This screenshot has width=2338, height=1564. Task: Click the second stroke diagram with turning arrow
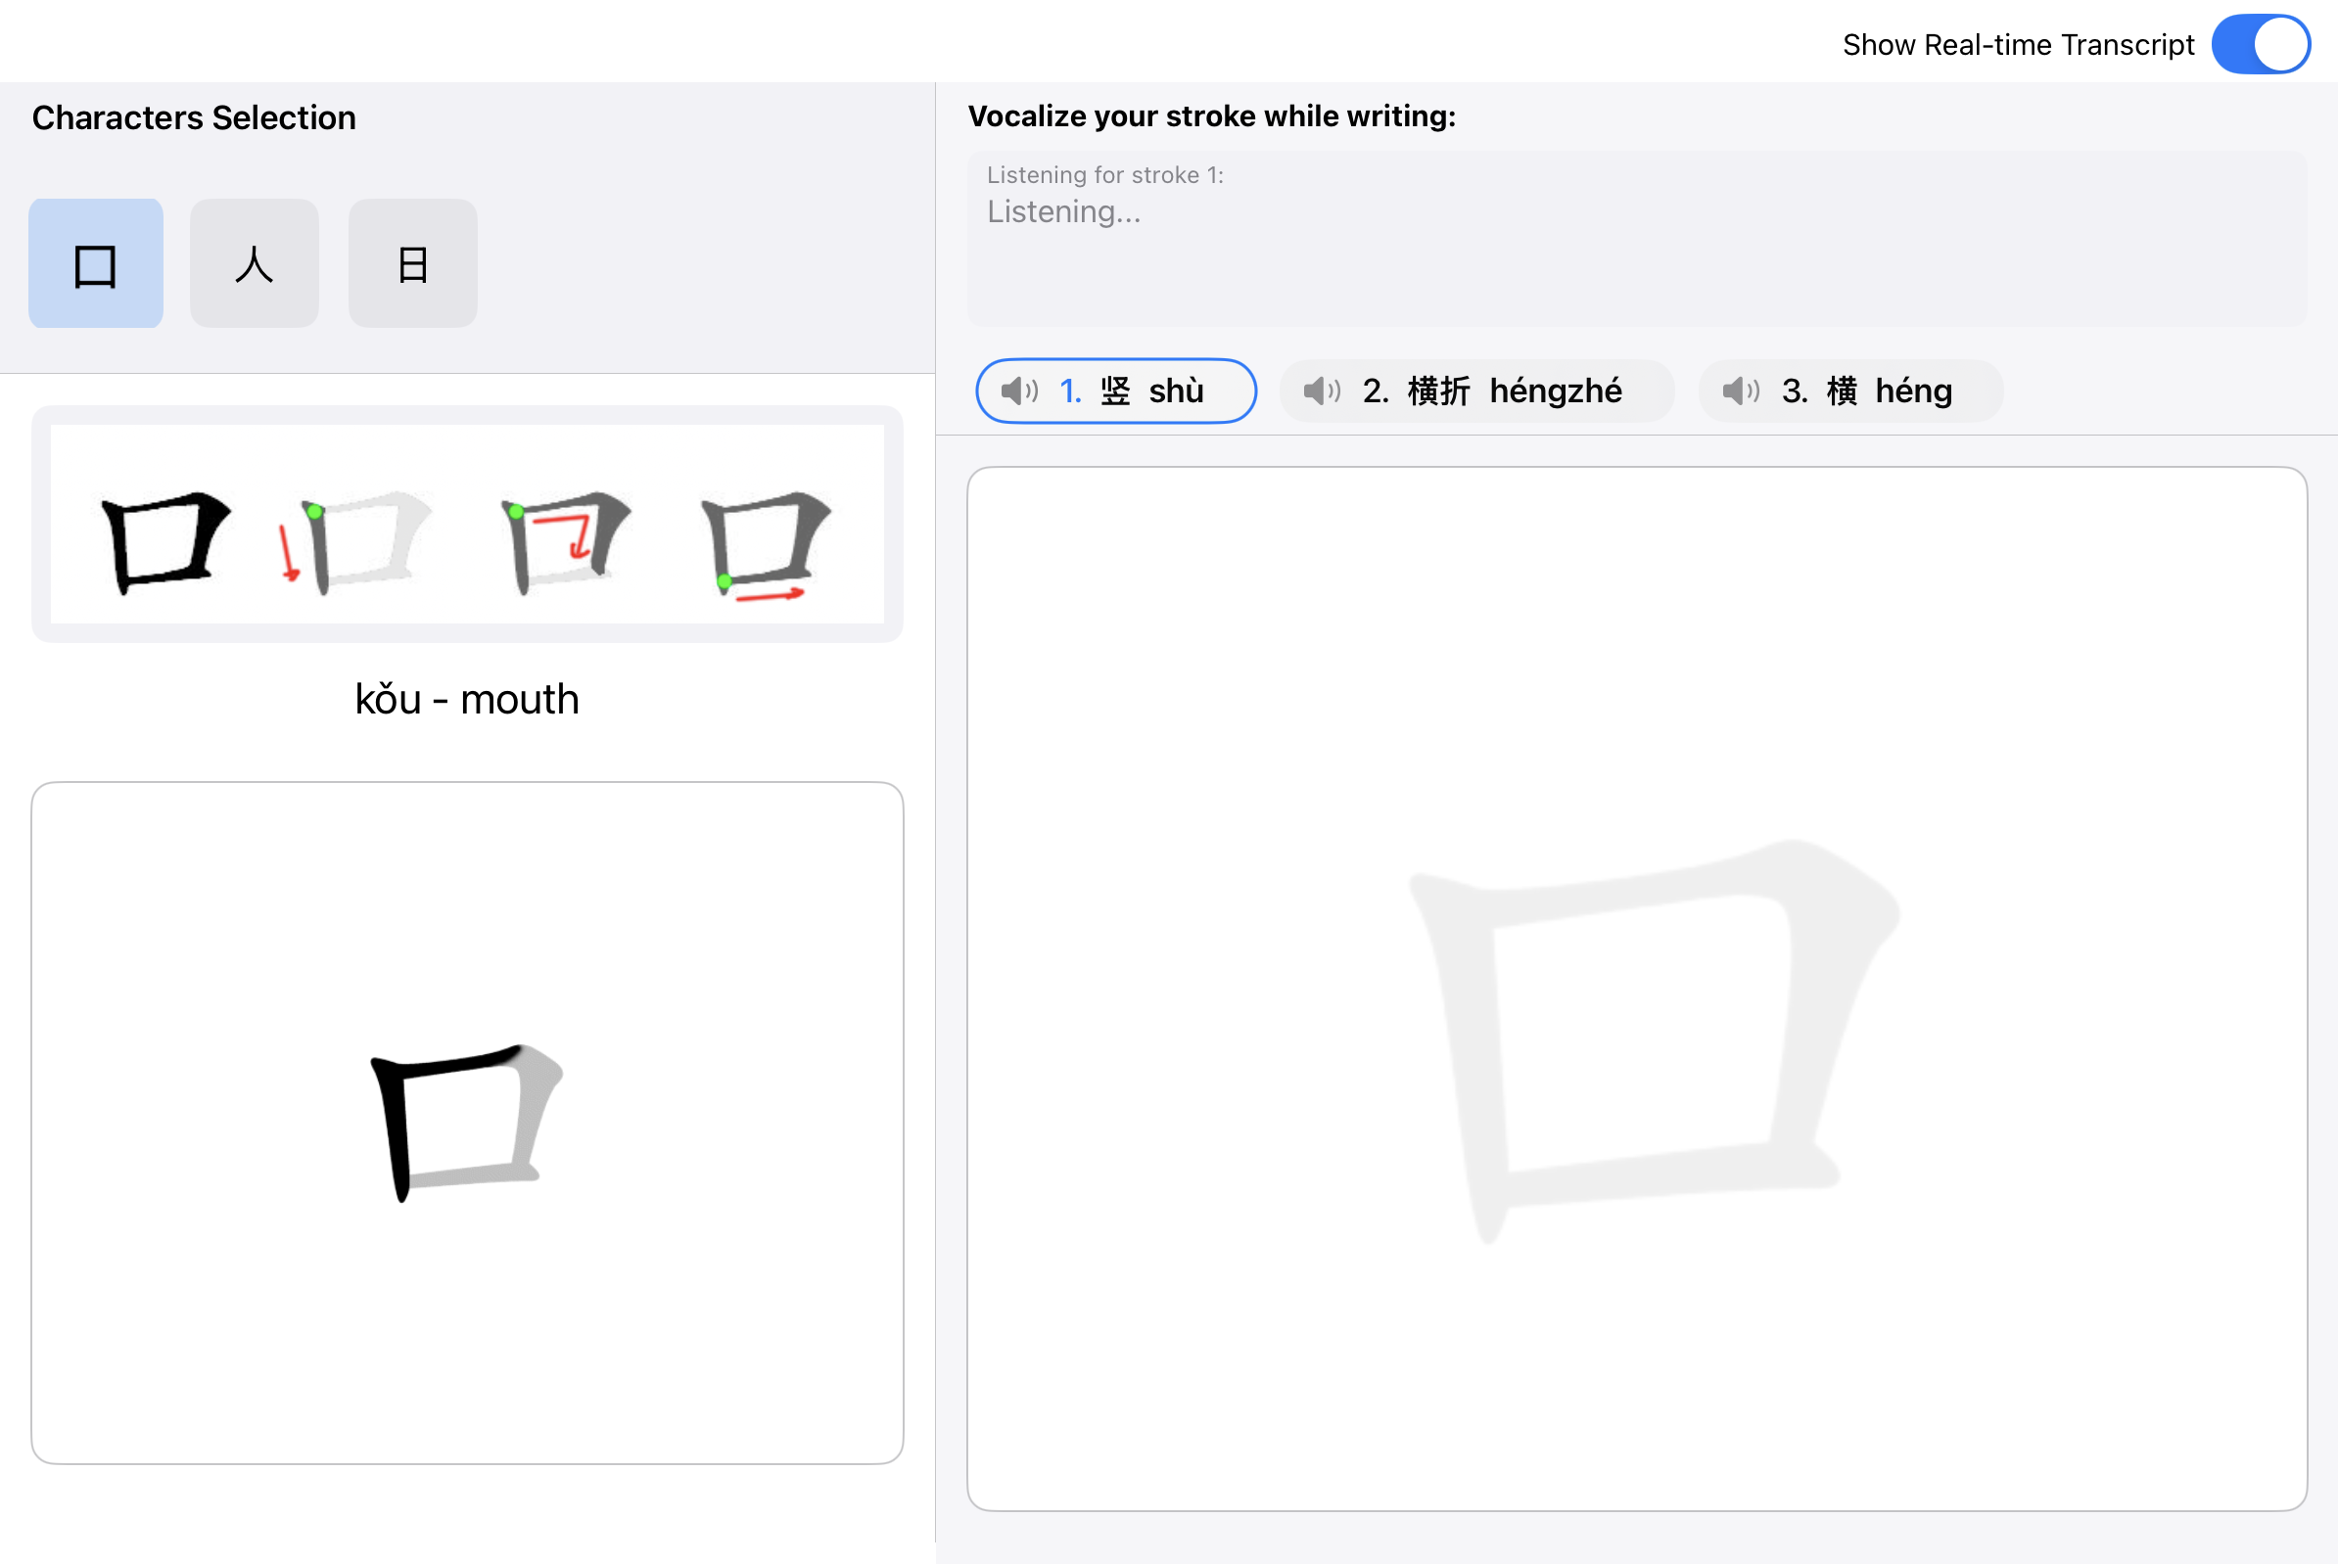(565, 541)
